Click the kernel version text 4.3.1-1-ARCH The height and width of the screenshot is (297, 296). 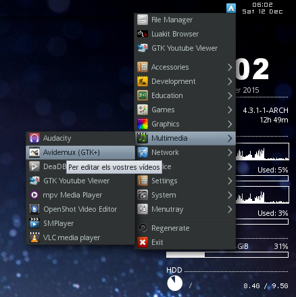(266, 110)
